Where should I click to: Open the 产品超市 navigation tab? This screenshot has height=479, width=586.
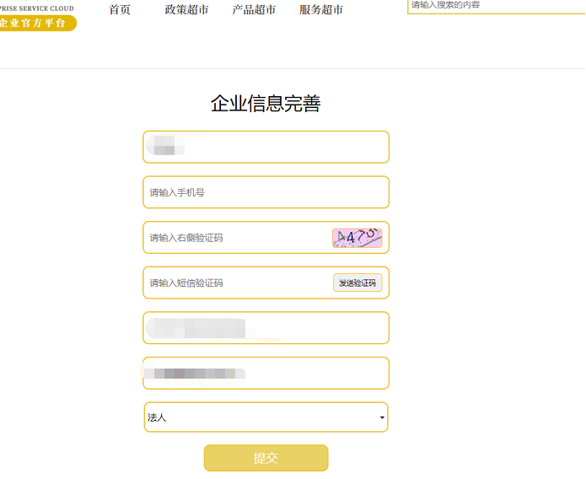[x=254, y=10]
